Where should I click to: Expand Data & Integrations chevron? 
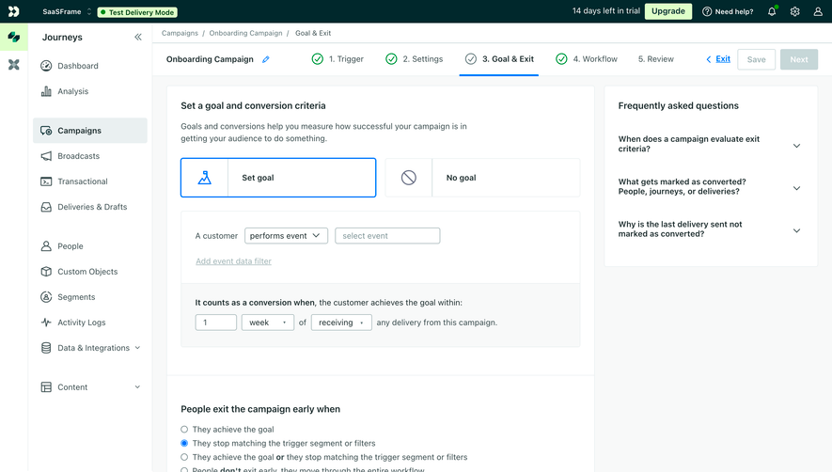coord(137,348)
